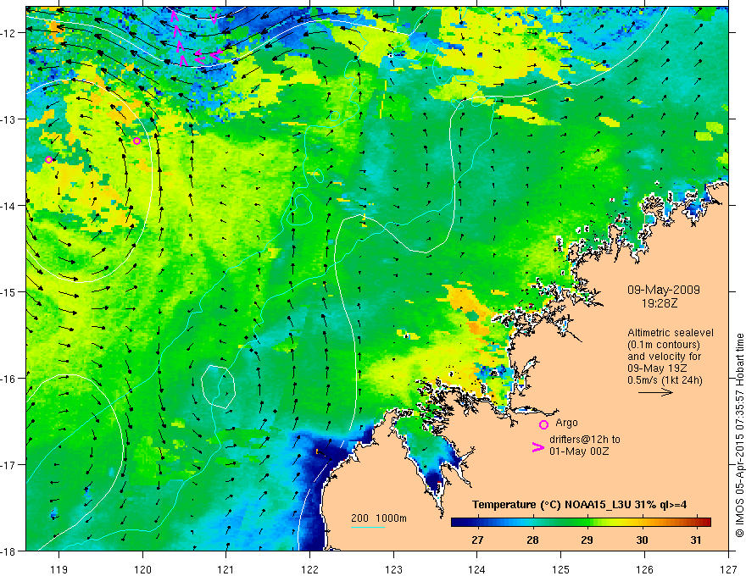Image resolution: width=746 pixels, height=576 pixels.
Task: Click the '200 1000m' depth legend text
Action: pyautogui.click(x=379, y=518)
